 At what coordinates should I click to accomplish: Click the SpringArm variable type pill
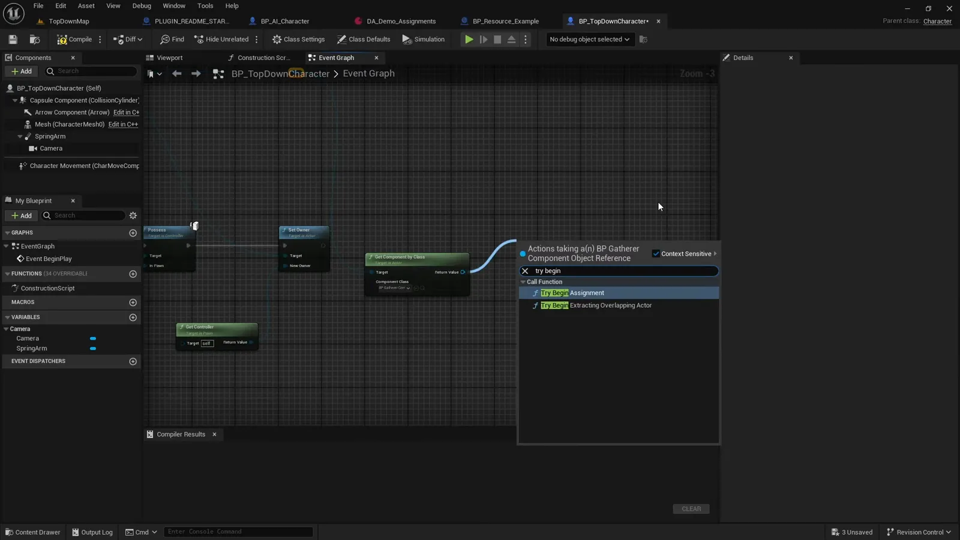93,349
